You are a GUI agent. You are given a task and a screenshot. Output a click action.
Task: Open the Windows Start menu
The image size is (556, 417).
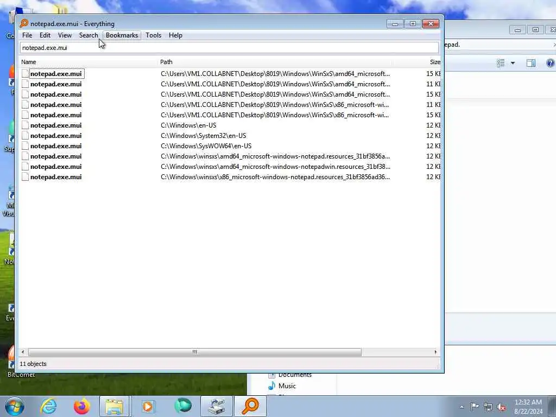[14, 406]
